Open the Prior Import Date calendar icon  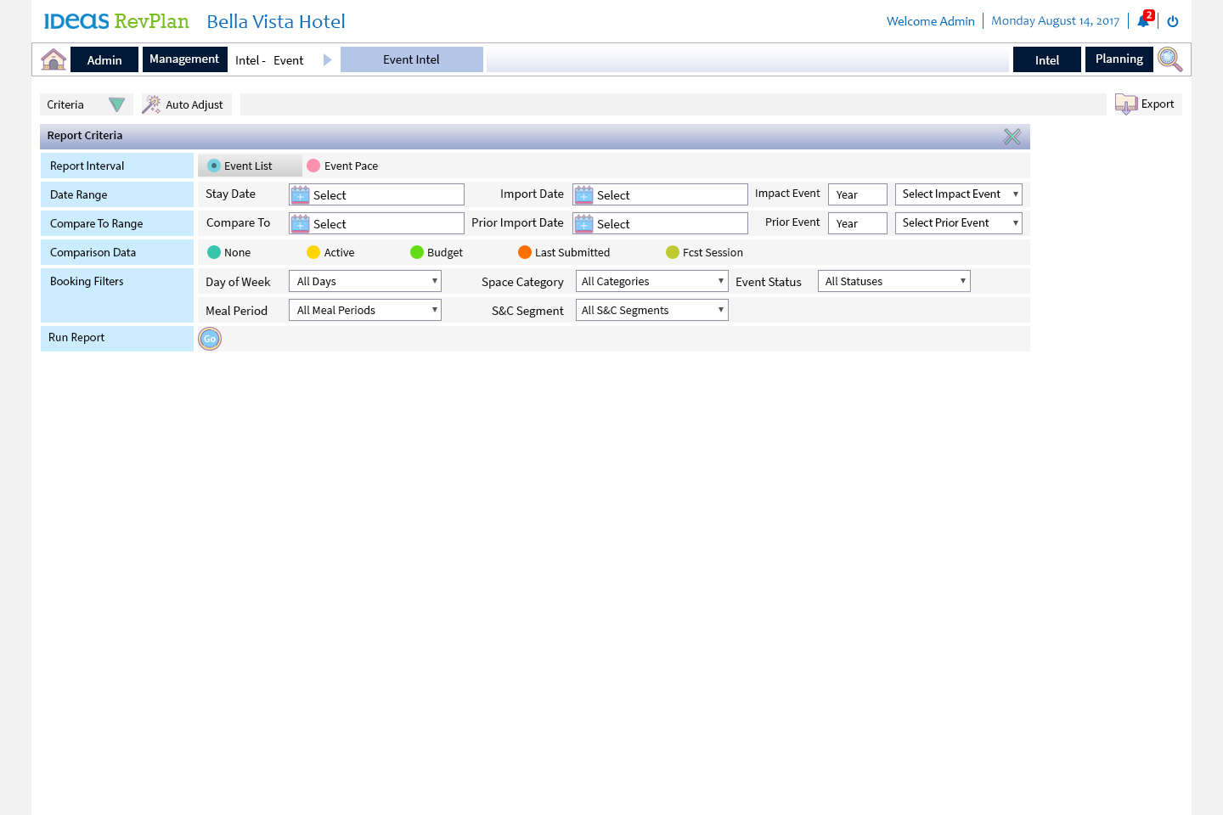tap(584, 224)
